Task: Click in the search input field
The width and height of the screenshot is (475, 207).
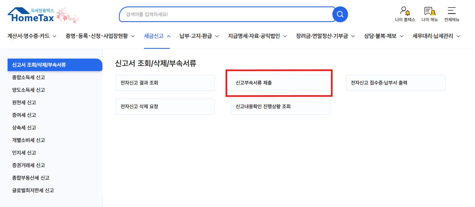Action: click(226, 14)
